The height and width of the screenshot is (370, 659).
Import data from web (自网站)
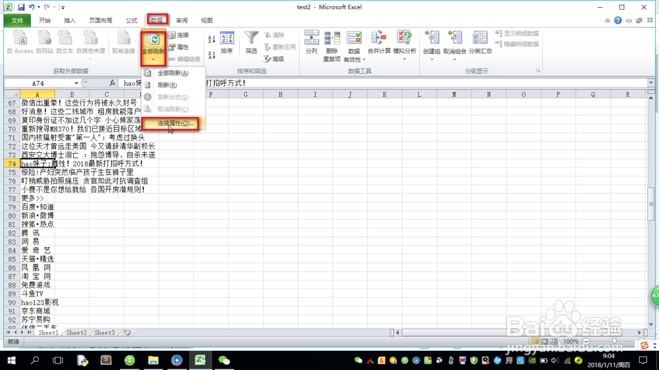click(x=44, y=42)
